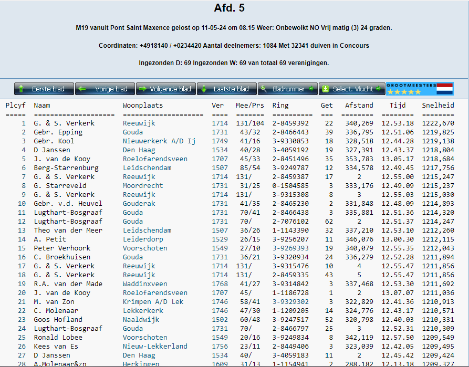
Task: Click ring number 3-9269393 of Peter Verhoork
Action: coord(290,248)
